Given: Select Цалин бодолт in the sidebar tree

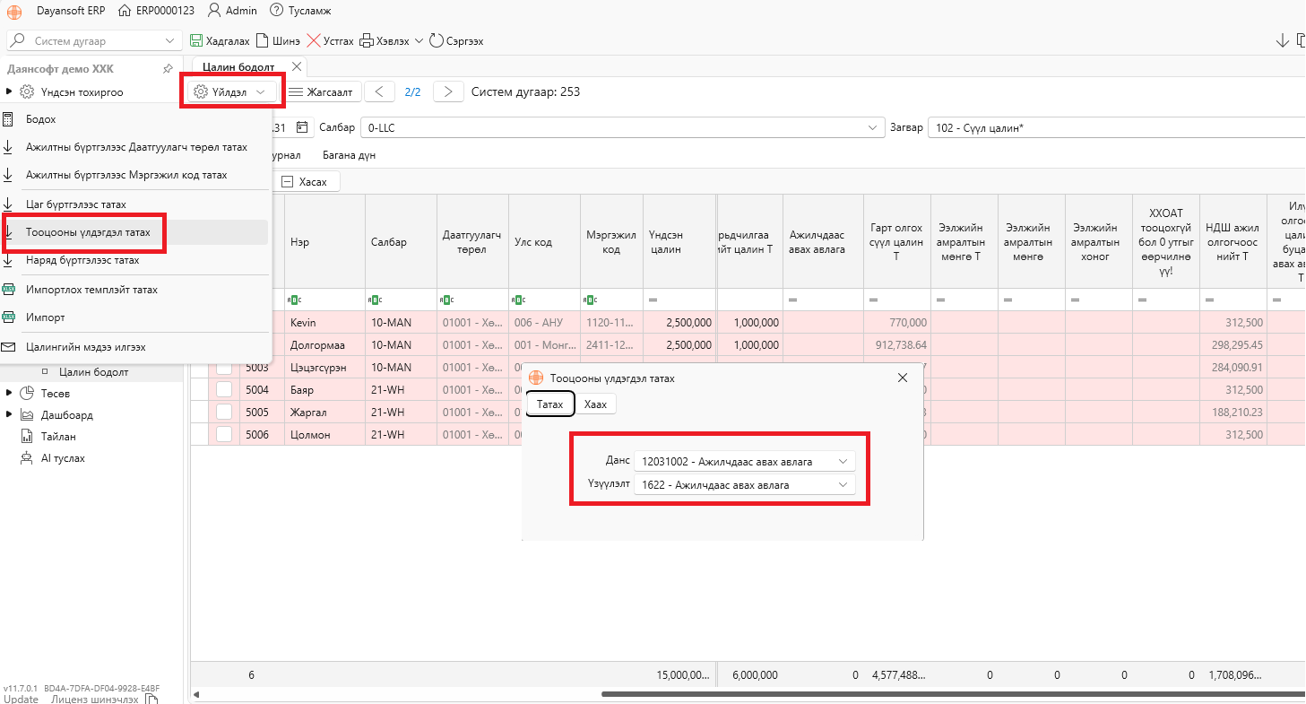Looking at the screenshot, I should [x=93, y=371].
